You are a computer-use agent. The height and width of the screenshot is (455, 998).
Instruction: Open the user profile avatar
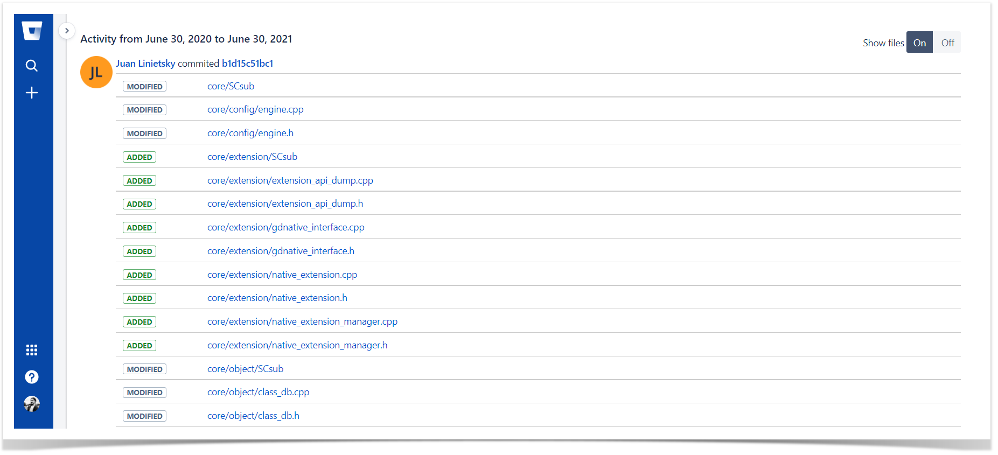tap(32, 404)
